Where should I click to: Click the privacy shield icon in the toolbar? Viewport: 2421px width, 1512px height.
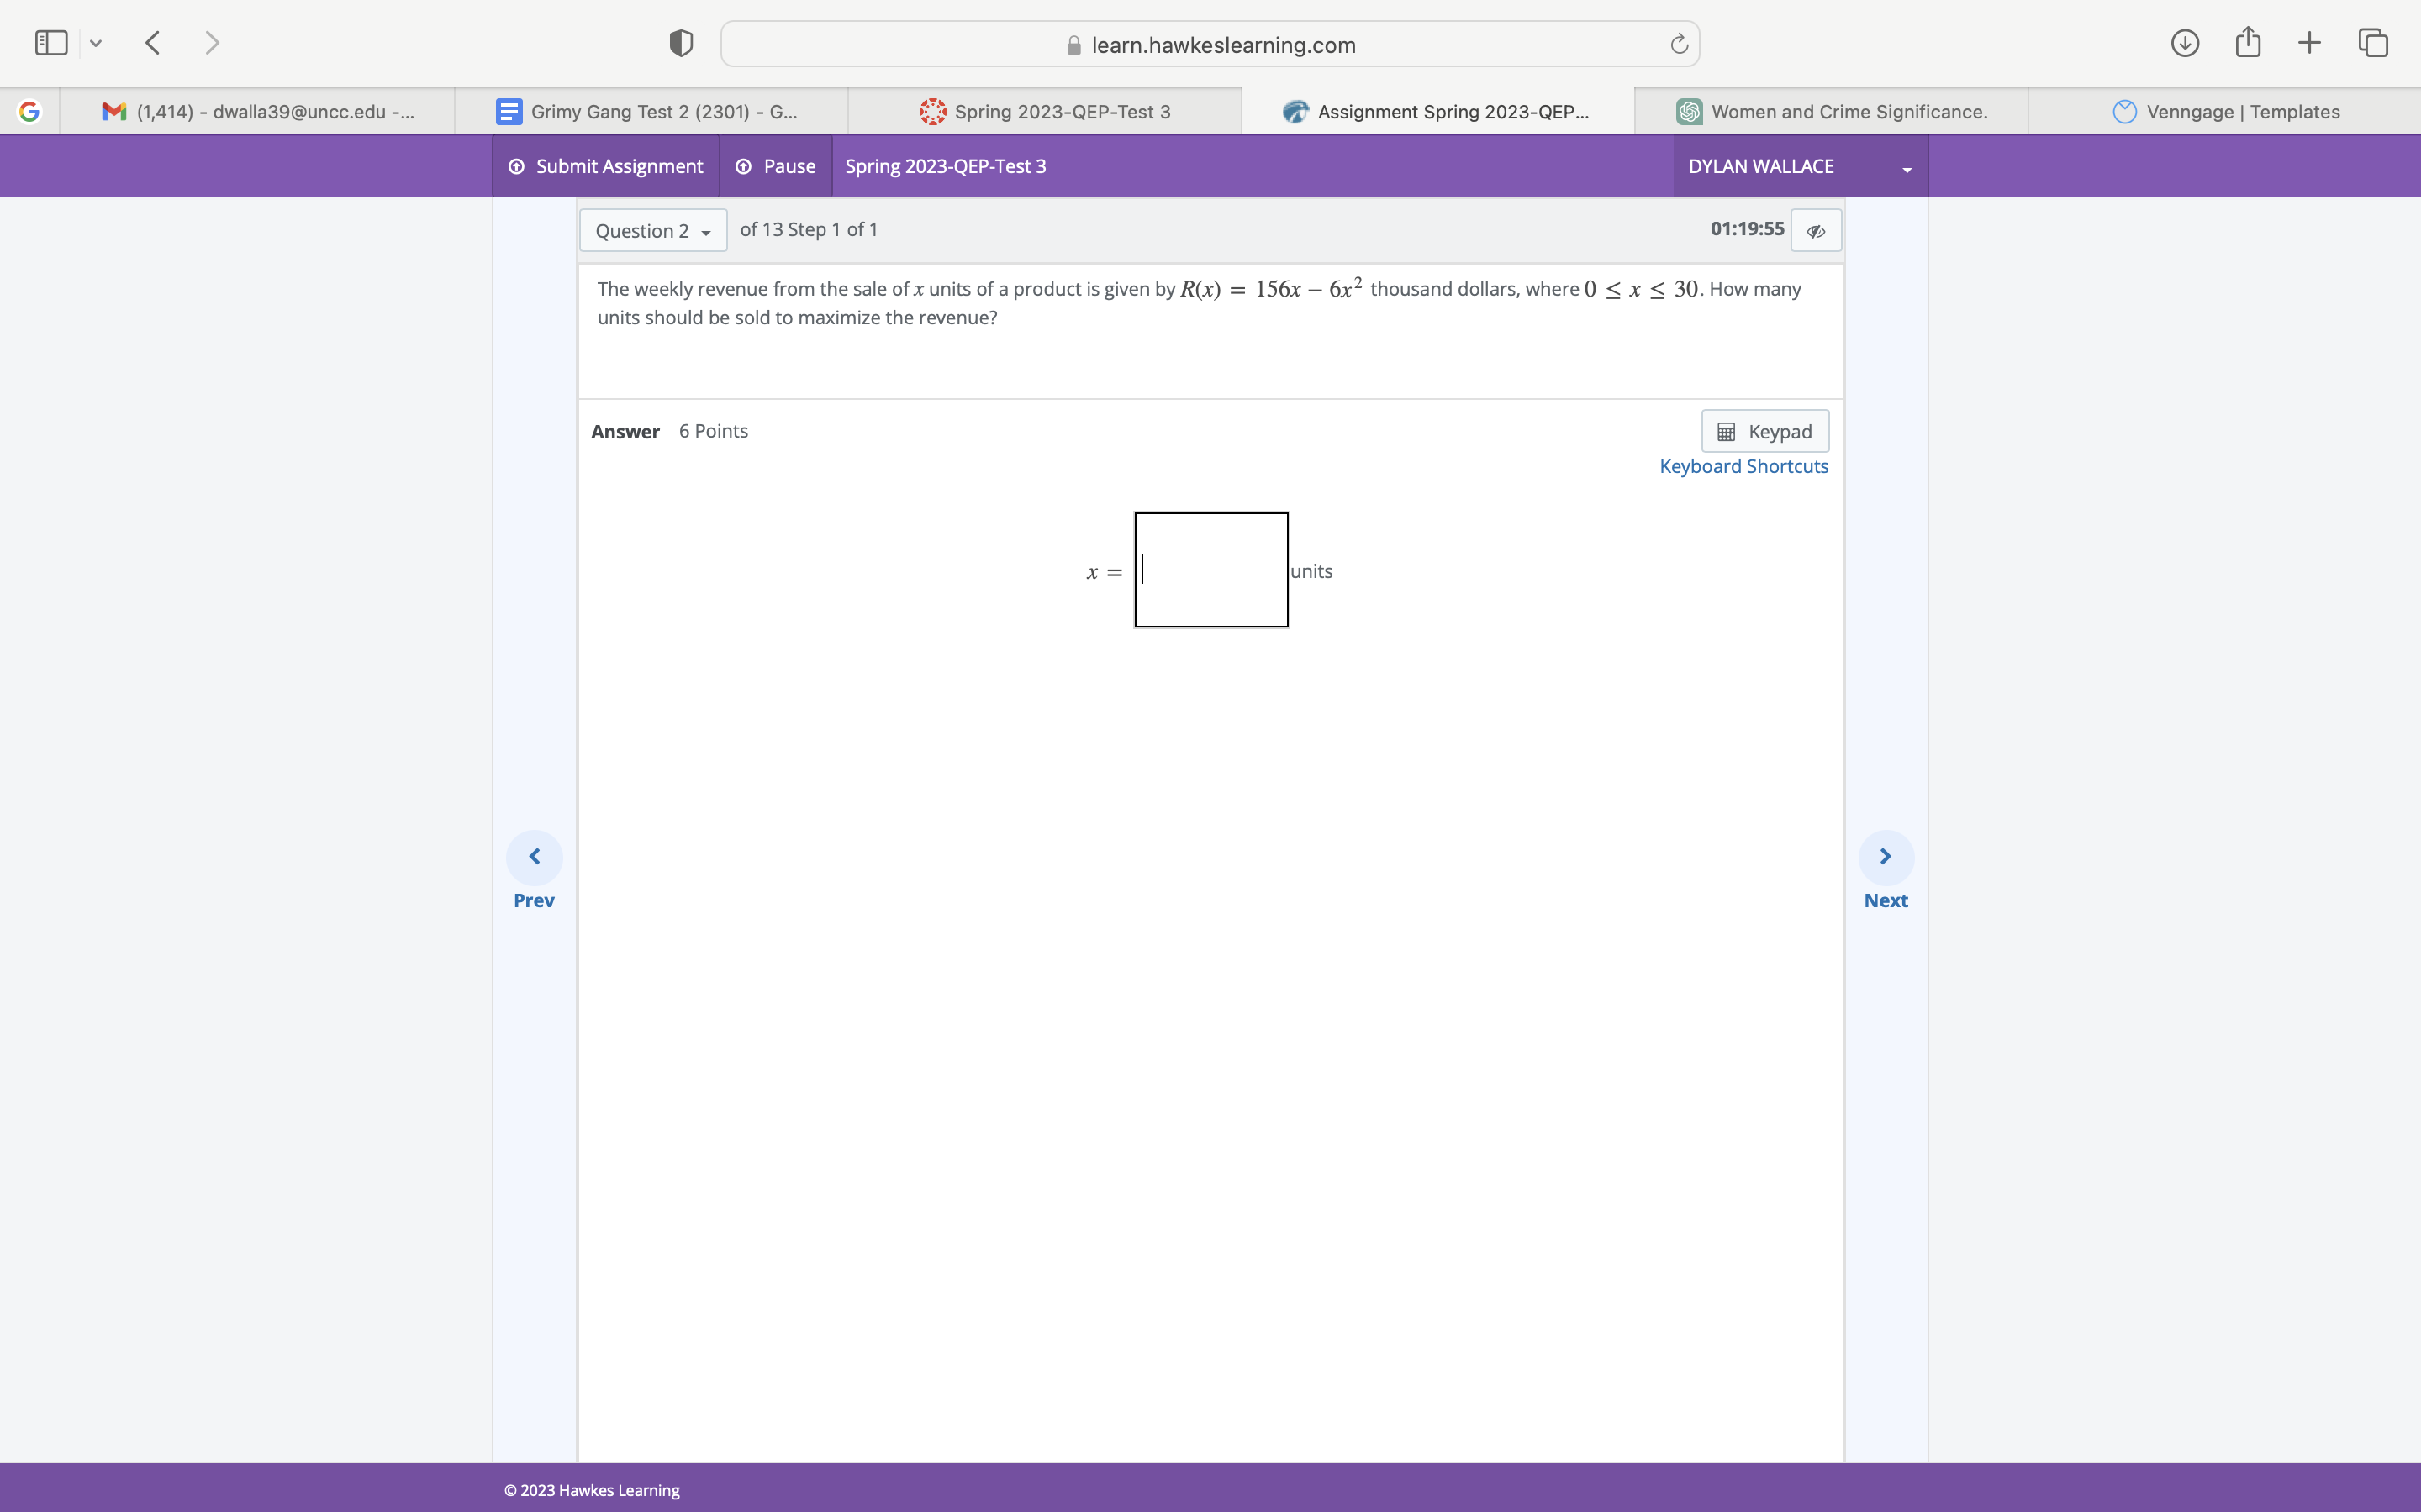coord(678,43)
